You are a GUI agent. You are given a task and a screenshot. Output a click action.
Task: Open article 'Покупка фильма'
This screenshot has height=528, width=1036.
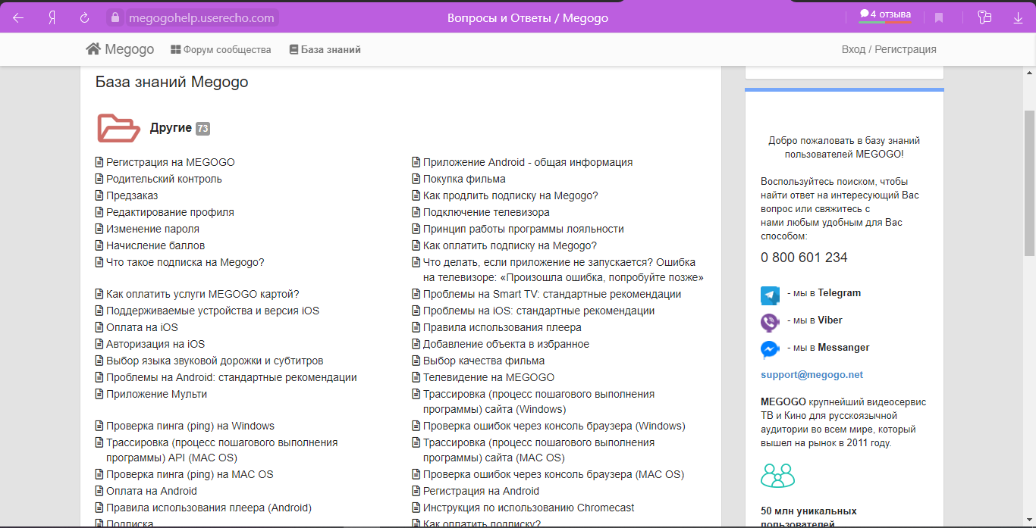(x=464, y=179)
